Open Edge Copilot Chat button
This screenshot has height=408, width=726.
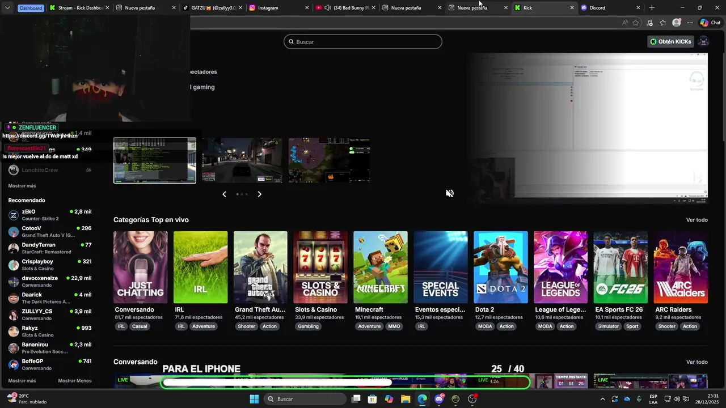[x=711, y=23]
